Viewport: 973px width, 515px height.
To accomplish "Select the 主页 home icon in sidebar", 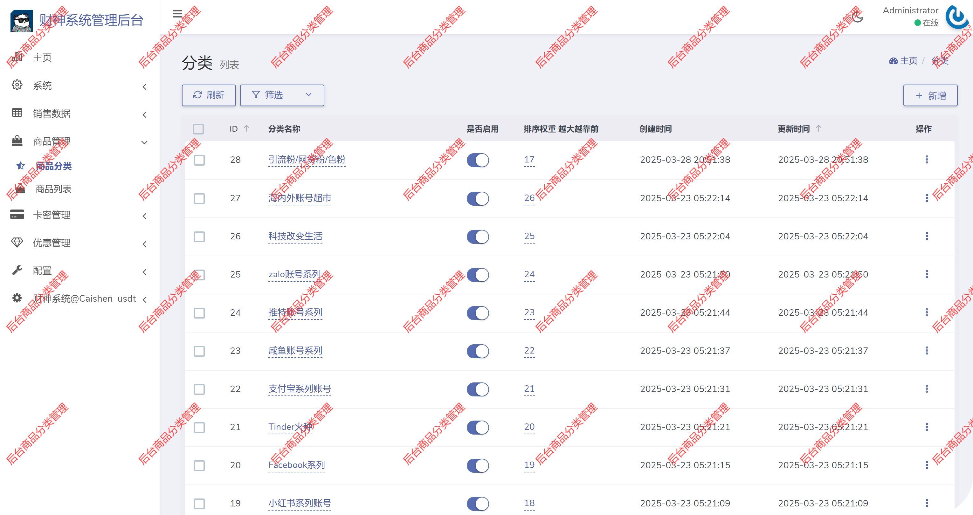I will coord(18,58).
